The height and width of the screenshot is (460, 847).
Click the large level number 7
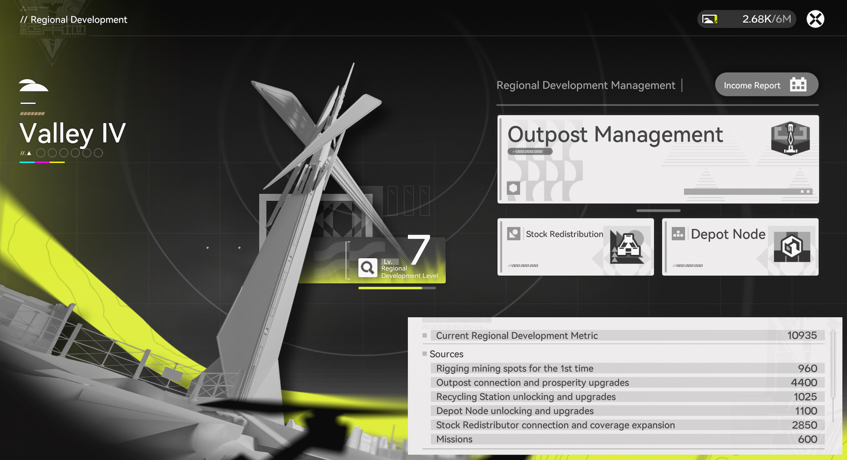coord(419,249)
